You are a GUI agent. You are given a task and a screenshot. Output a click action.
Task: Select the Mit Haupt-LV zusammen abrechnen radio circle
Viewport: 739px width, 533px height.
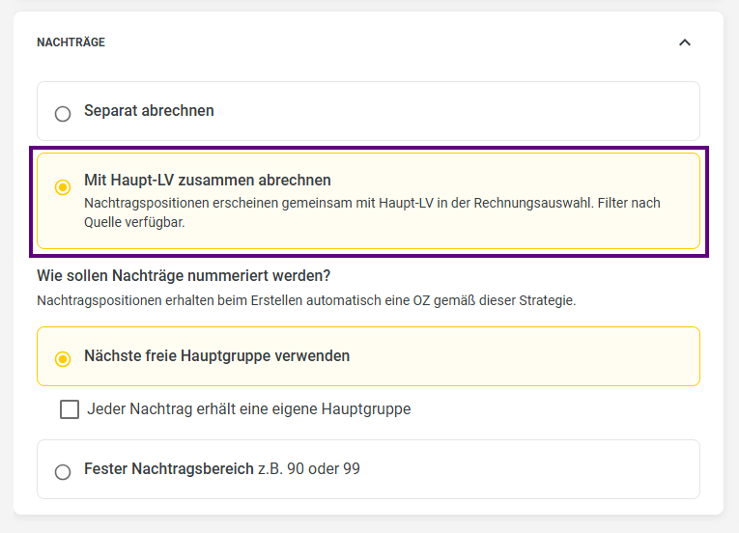(63, 187)
